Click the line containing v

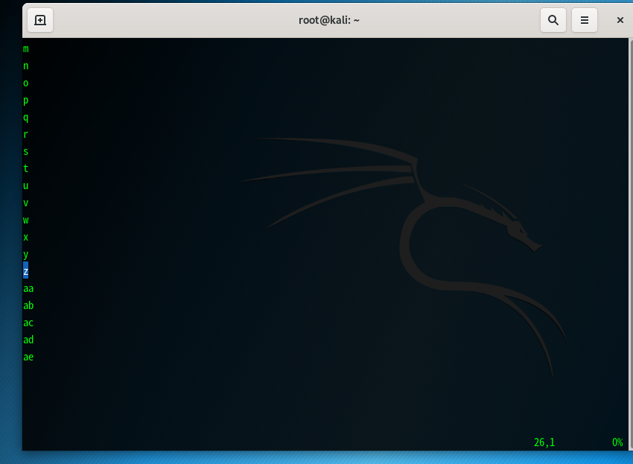pyautogui.click(x=26, y=203)
